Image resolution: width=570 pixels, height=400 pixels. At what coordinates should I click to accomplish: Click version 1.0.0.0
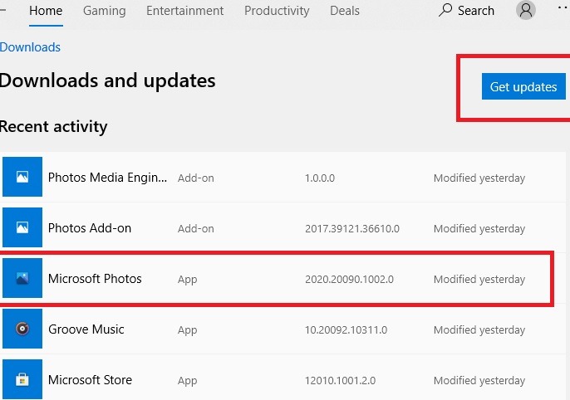click(x=320, y=178)
